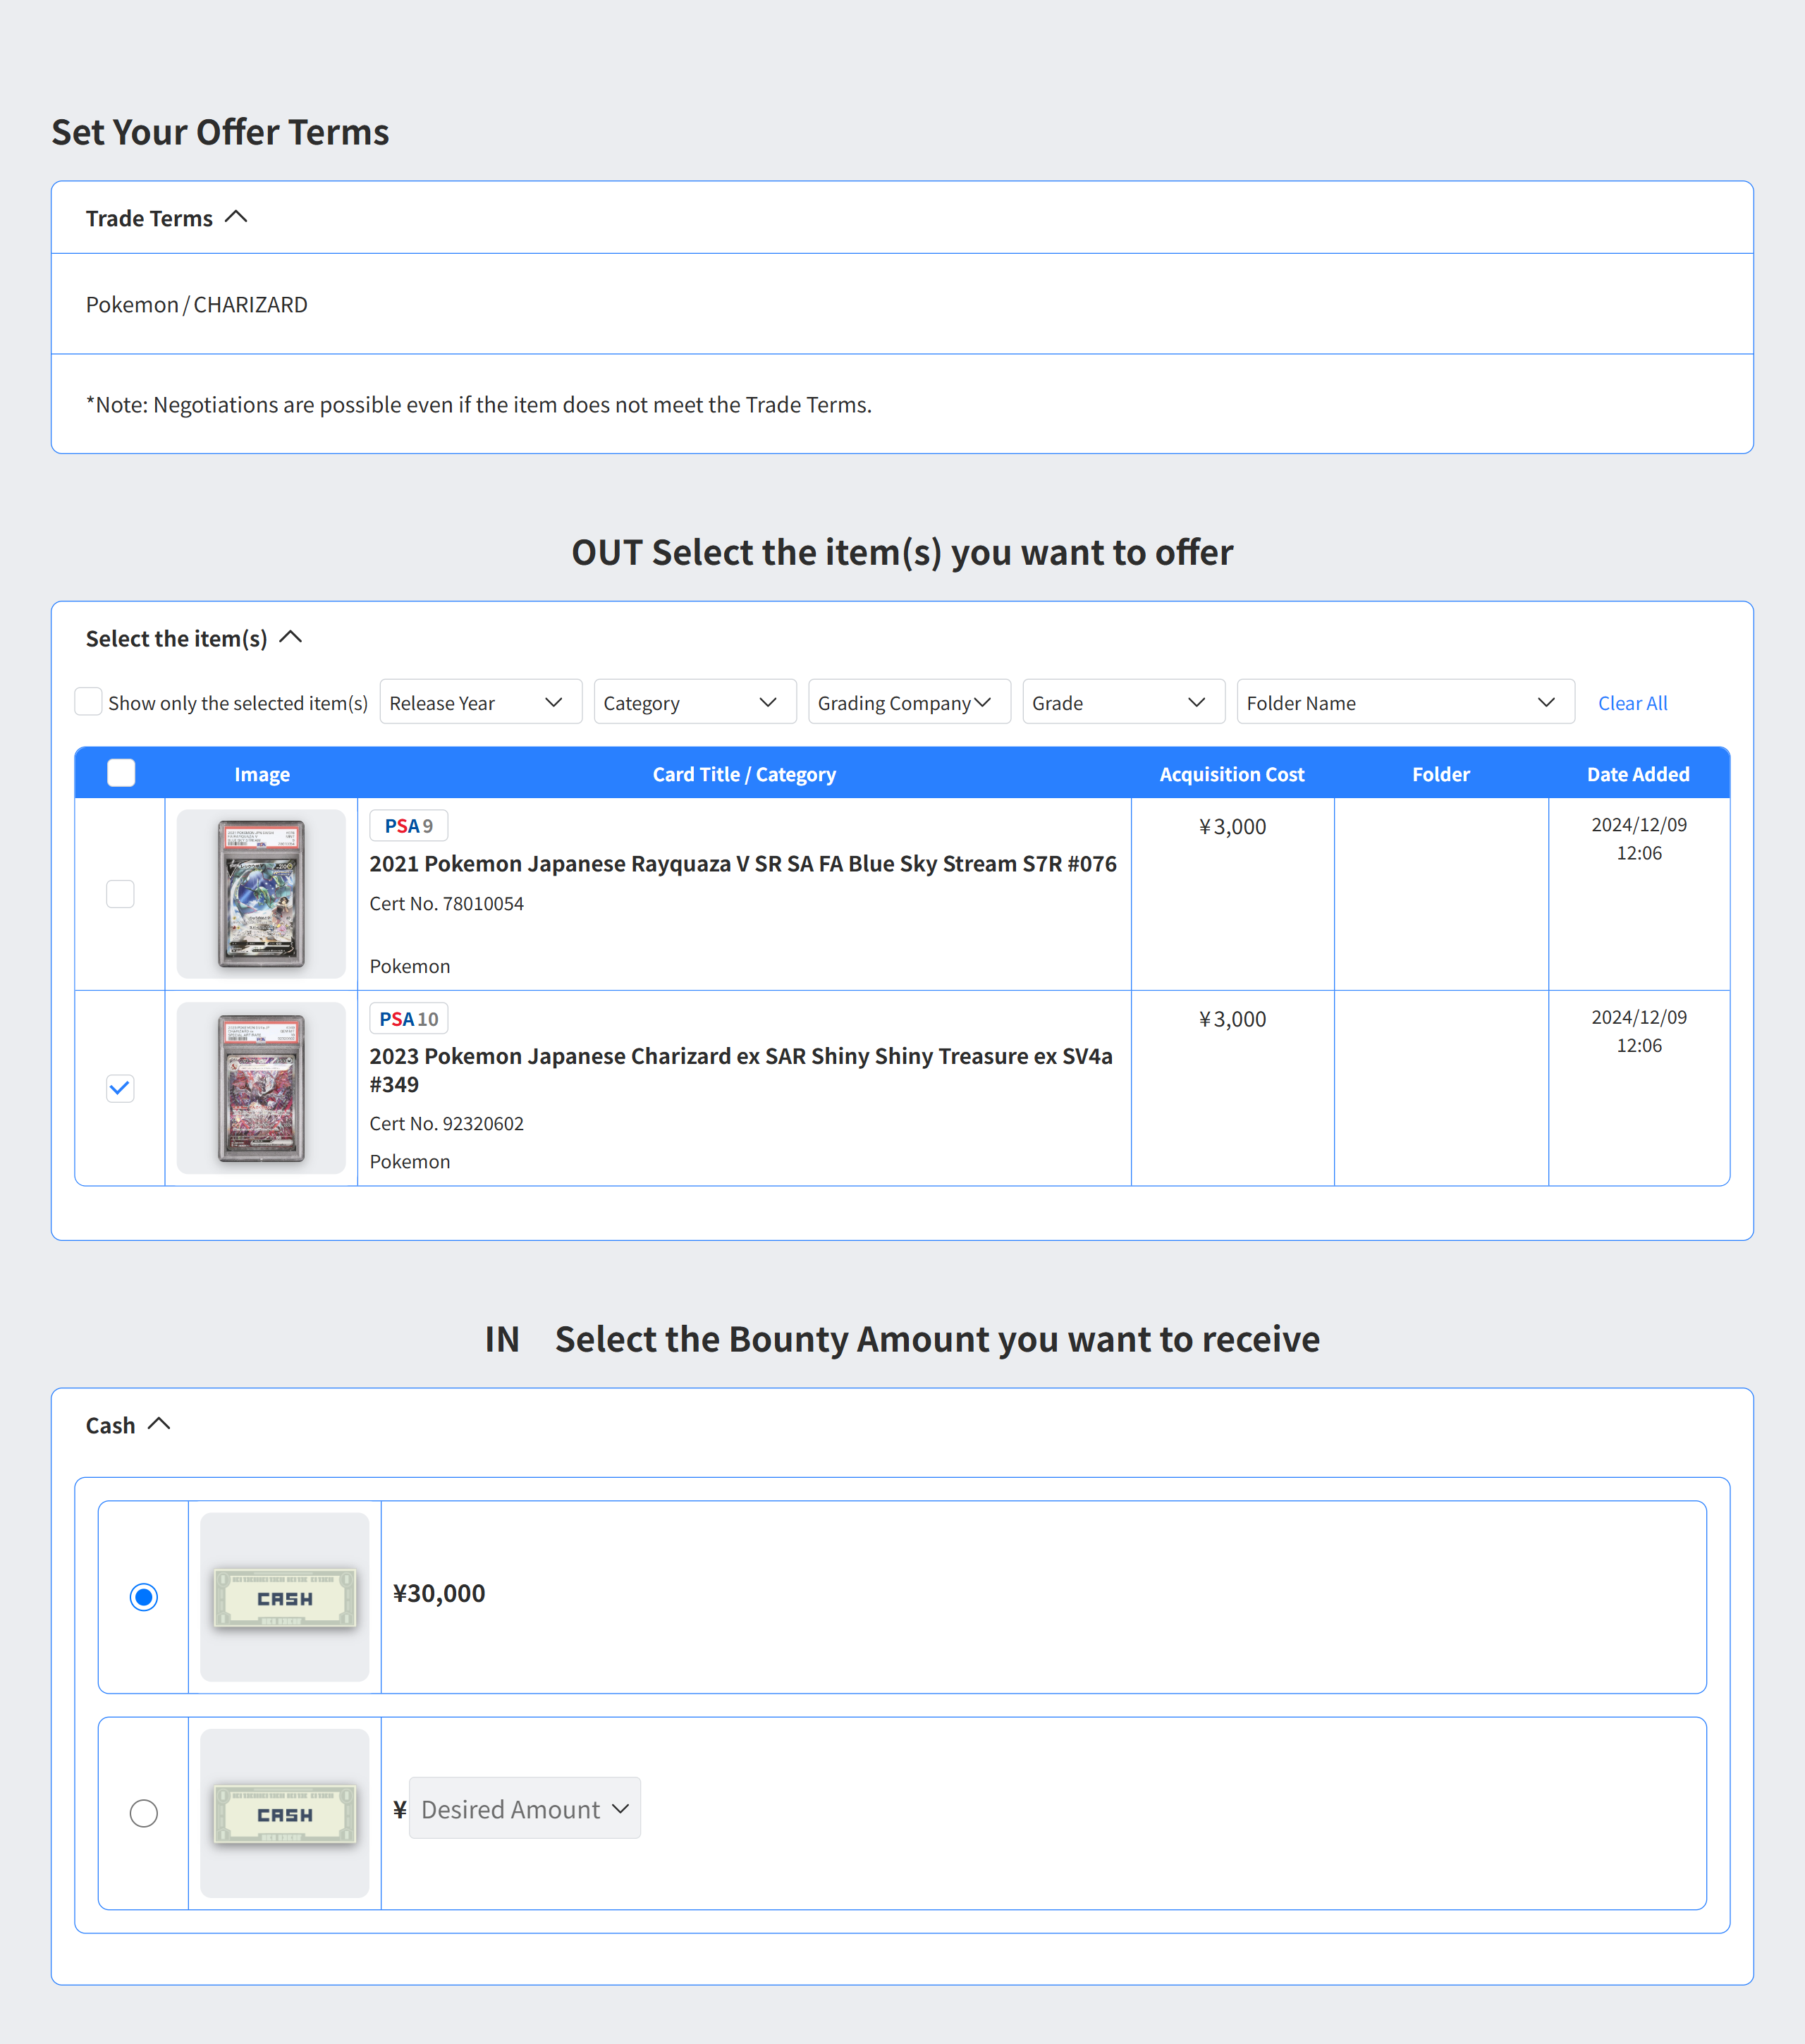Click the cash bill icon beside ¥30,000
Screen dimensions: 1805x2044
pos(285,1597)
